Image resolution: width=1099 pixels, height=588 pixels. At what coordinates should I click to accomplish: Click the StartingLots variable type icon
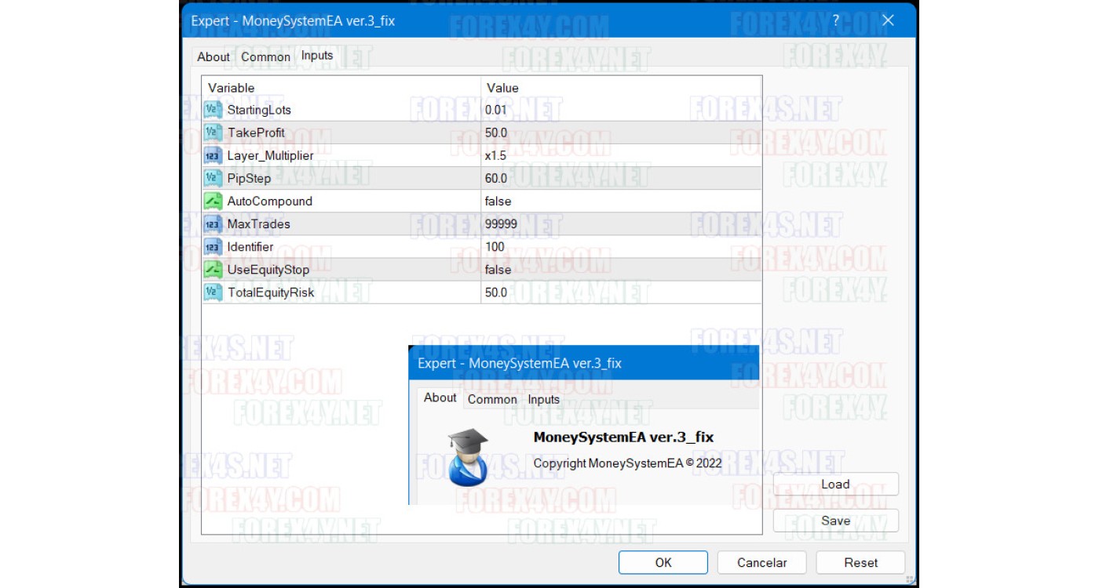coord(213,110)
